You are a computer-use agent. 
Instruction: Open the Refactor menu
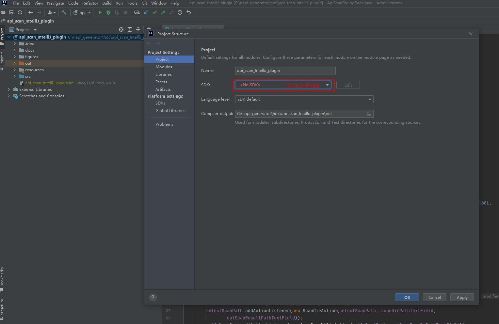click(90, 3)
